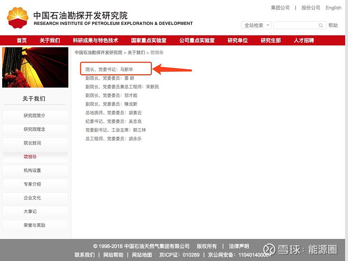Select 国家重点实验室 in the nav bar
Image resolution: width=348 pixels, height=261 pixels.
pos(149,40)
